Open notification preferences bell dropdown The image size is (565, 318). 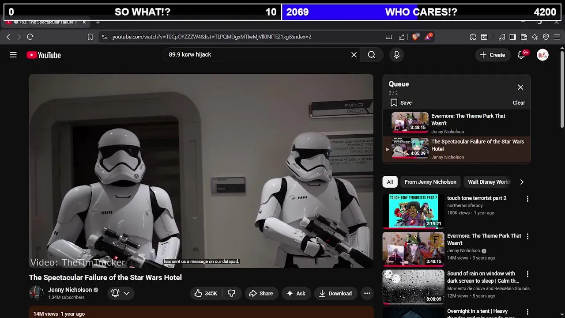121,293
